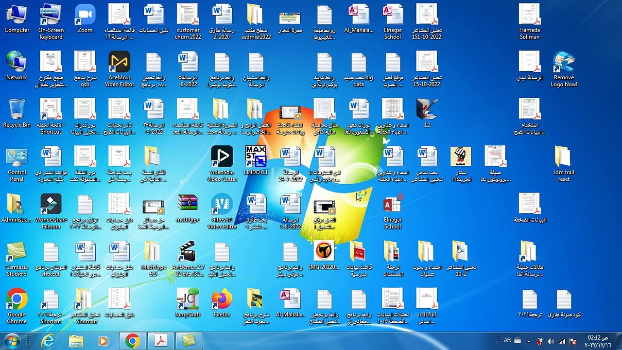Viewport: 622px width, 350px height.
Task: Select the Gihosoft Video Editor shortcut
Action: [222, 212]
